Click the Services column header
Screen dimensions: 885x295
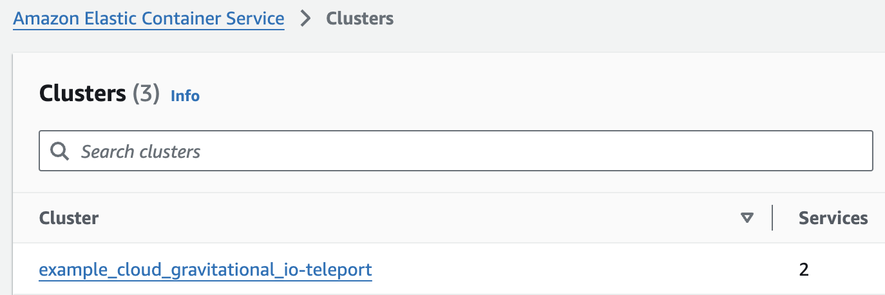coord(833,218)
